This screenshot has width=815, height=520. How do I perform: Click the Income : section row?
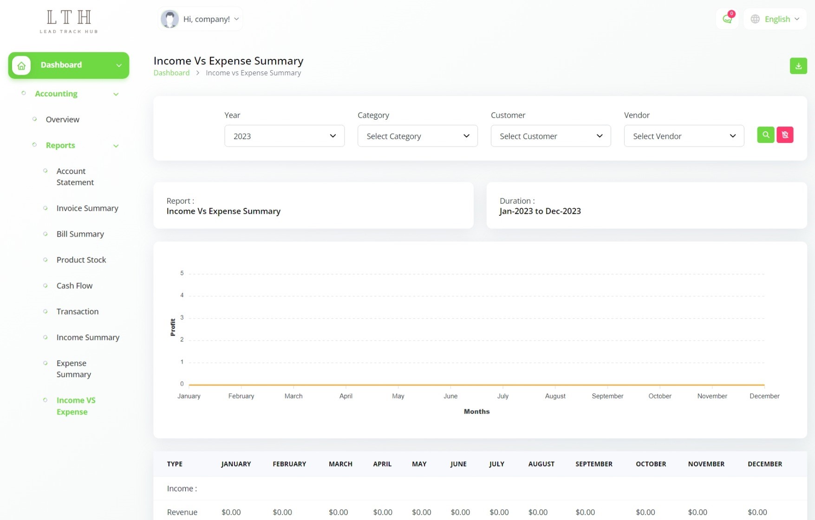click(480, 488)
